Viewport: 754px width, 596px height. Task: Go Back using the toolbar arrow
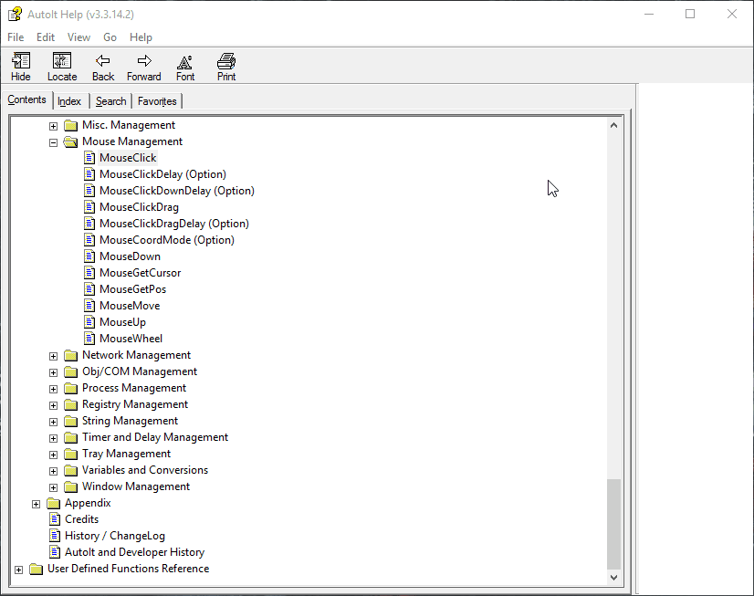tap(103, 61)
